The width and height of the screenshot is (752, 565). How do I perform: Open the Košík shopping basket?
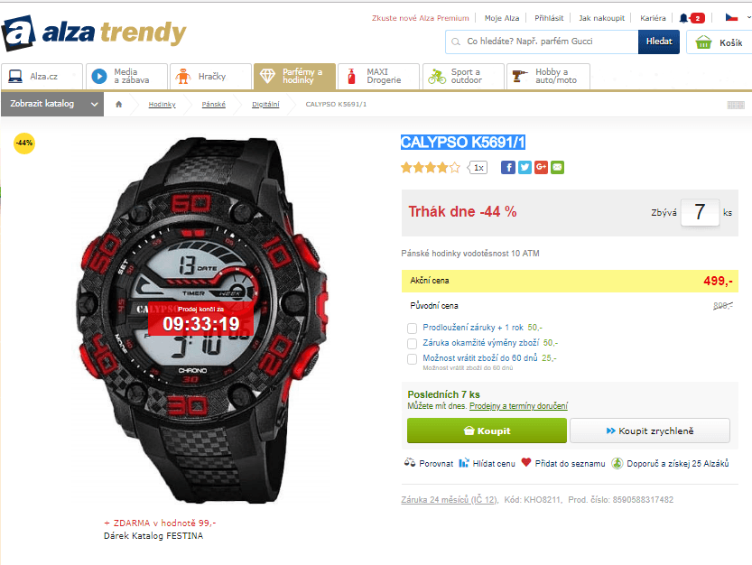720,42
